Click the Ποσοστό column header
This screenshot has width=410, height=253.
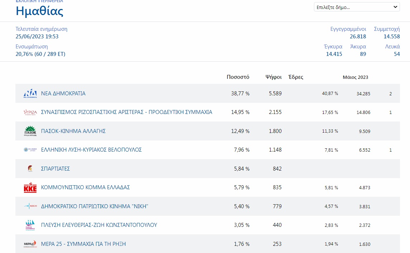[x=238, y=77]
